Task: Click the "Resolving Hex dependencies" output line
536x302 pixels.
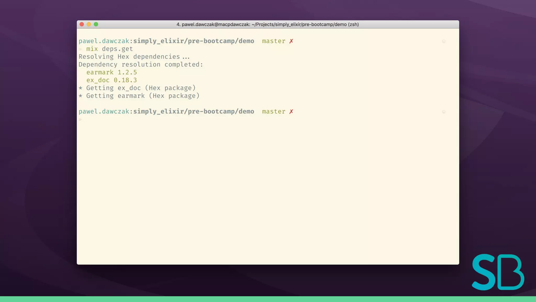Action: pos(134,57)
